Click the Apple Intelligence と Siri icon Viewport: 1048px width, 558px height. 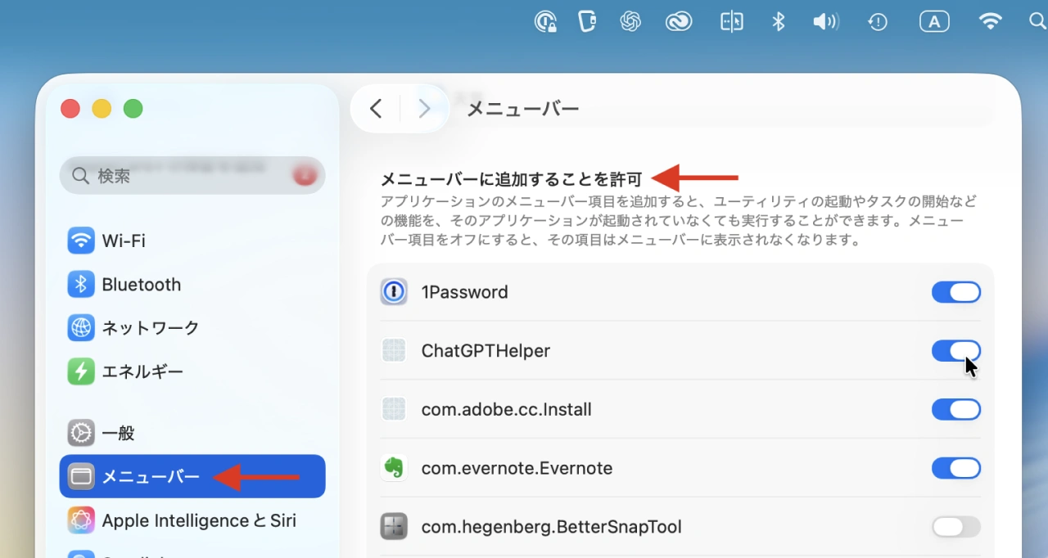coord(81,520)
